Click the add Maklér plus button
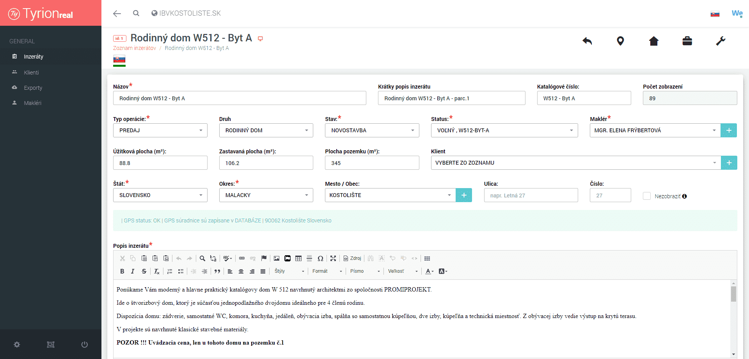This screenshot has height=359, width=749. 729,130
